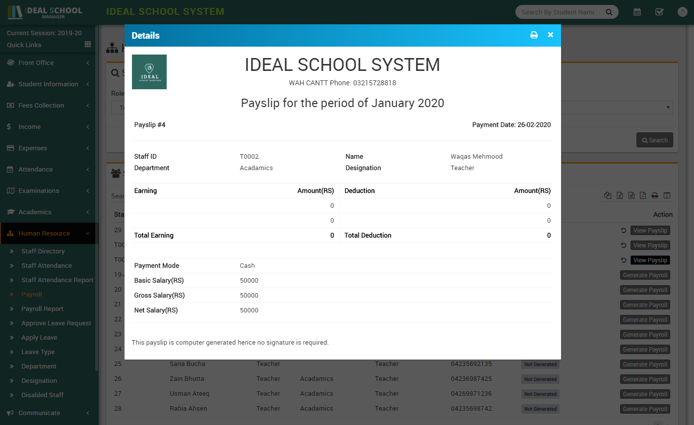Open the calendar icon in top bar
694x425 pixels.
637,12
